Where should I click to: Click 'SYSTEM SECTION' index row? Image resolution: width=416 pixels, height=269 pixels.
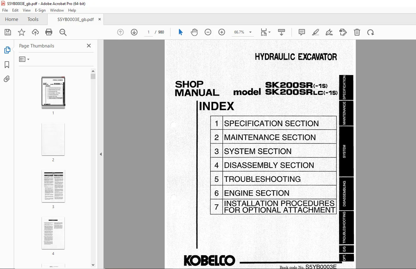(x=273, y=151)
